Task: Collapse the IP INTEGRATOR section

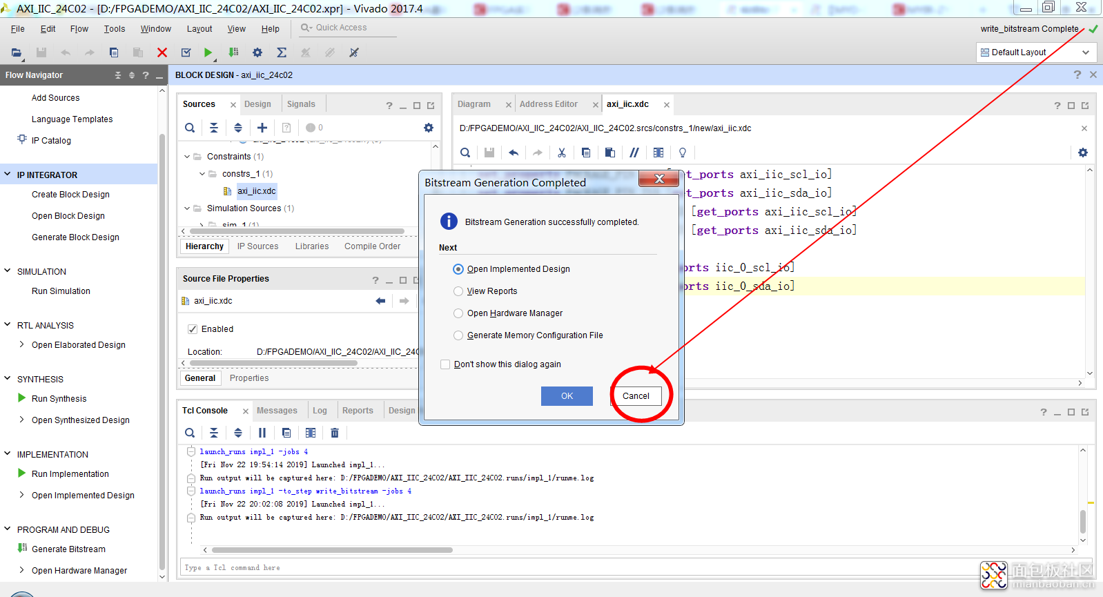Action: tap(8, 175)
